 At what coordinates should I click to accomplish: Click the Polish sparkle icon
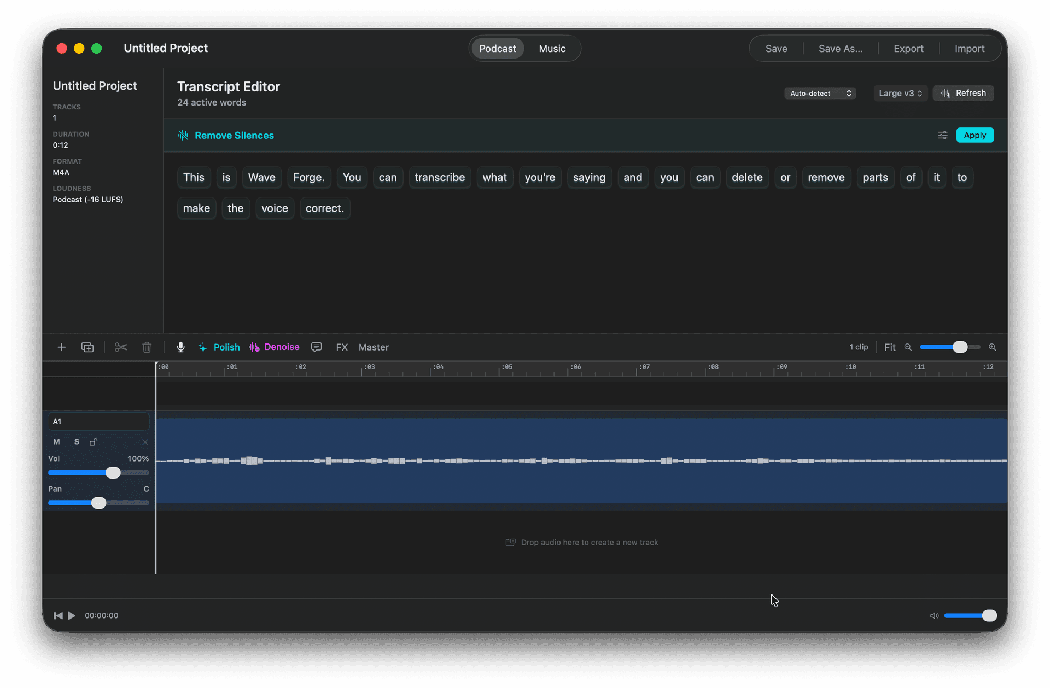[x=202, y=347]
